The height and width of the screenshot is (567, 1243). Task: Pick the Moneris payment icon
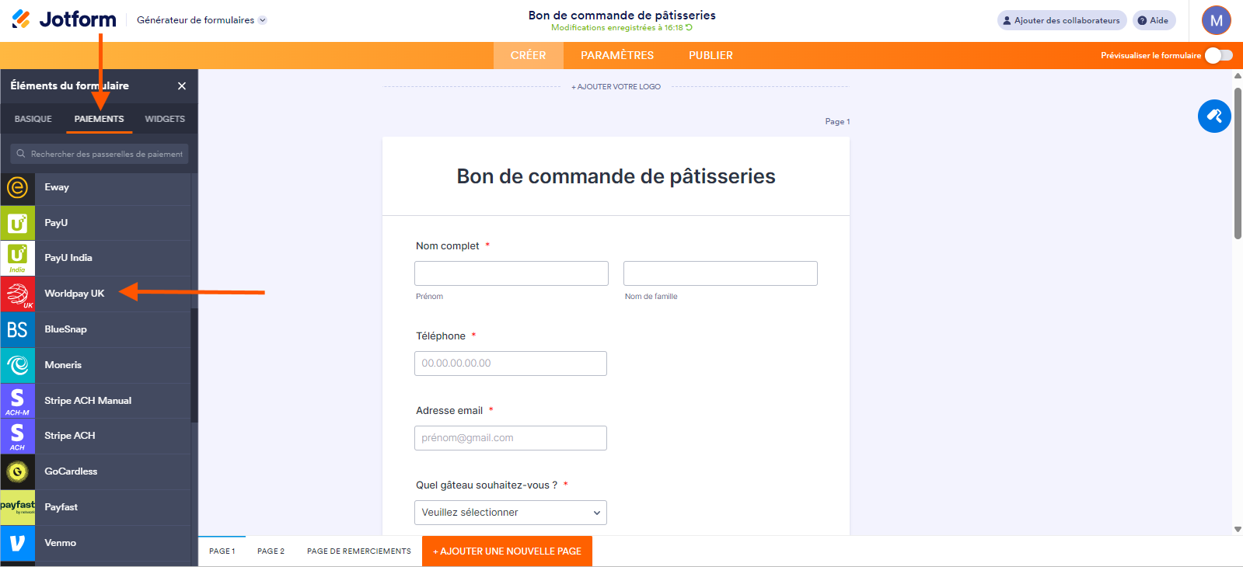(x=17, y=365)
